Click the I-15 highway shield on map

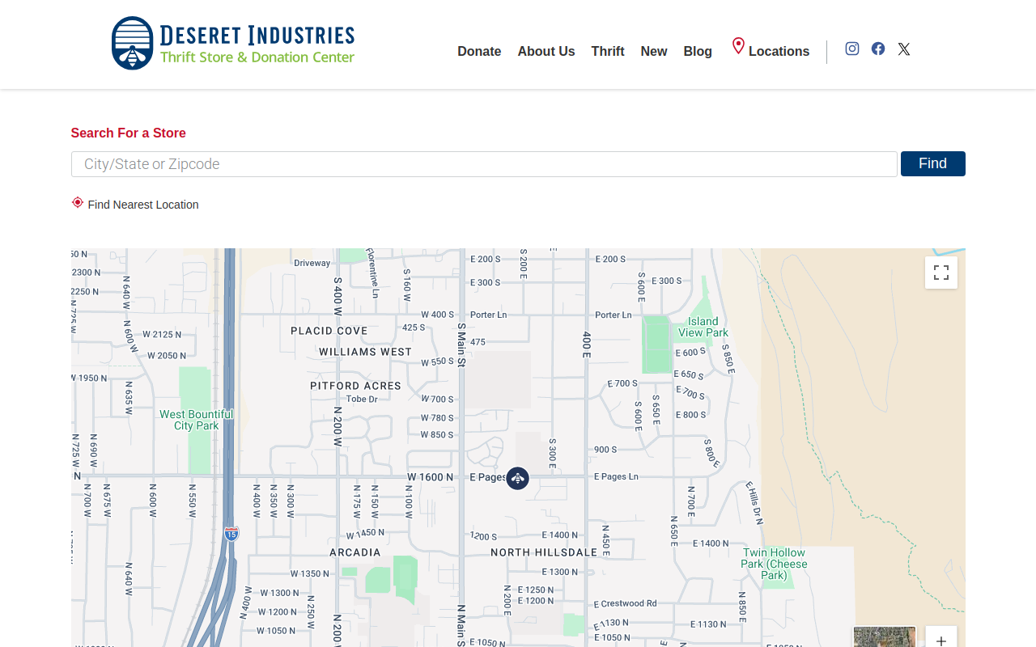(231, 534)
